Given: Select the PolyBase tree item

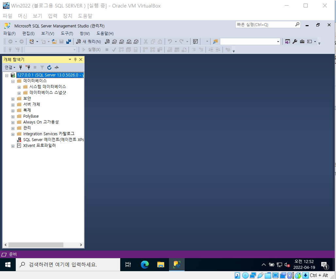Looking at the screenshot, I should tap(31, 116).
